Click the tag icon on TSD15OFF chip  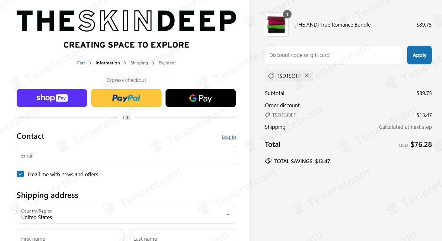pyautogui.click(x=271, y=76)
